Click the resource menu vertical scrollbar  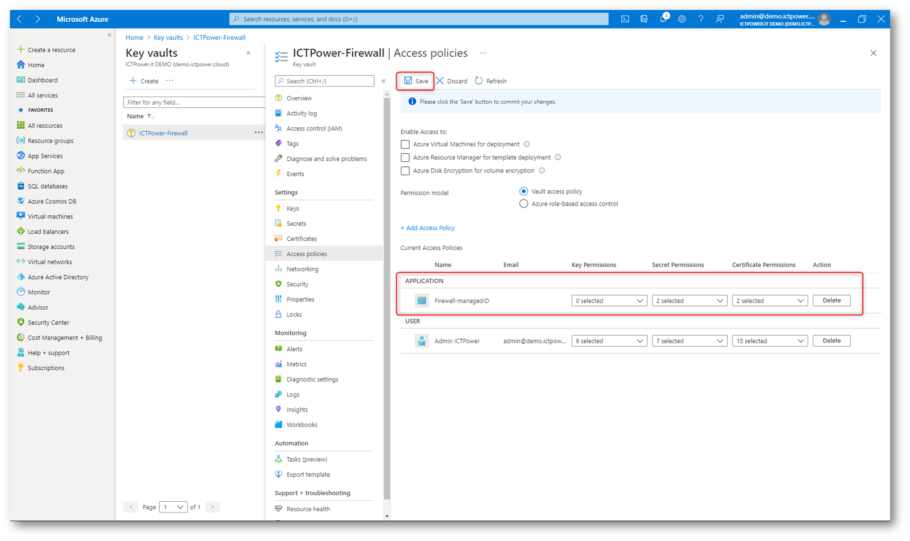(x=387, y=298)
